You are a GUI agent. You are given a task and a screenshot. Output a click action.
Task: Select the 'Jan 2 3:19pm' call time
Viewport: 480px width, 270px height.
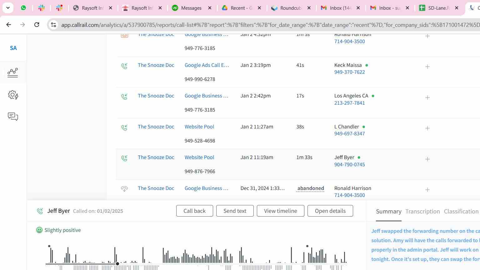pyautogui.click(x=256, y=65)
